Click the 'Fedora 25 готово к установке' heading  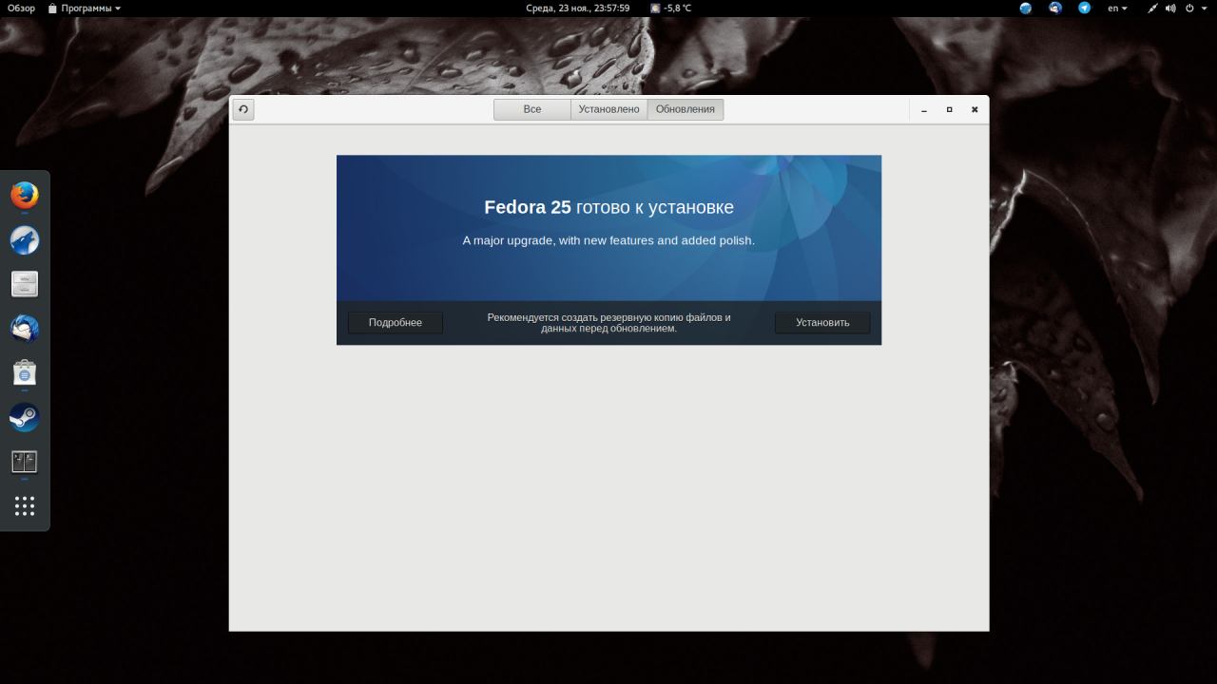click(608, 207)
